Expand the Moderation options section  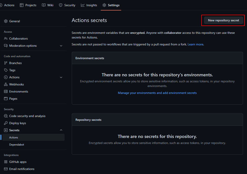pyautogui.click(x=61, y=45)
